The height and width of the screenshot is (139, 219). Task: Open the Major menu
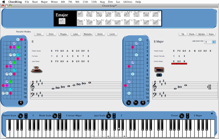(44, 2)
